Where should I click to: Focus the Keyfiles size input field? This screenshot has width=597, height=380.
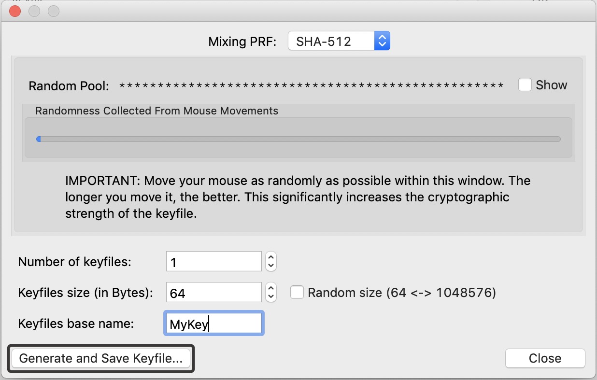(x=213, y=293)
